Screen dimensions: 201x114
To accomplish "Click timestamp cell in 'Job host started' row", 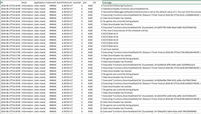I will (11, 49).
